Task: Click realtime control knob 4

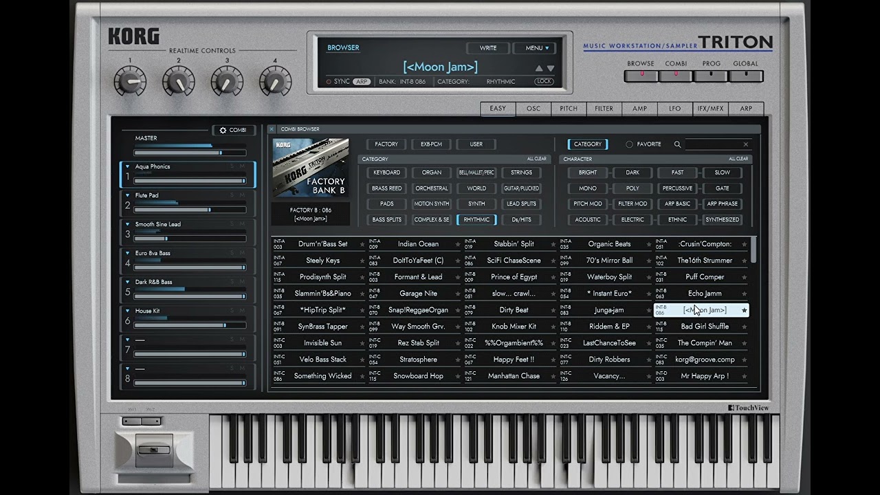Action: (x=275, y=82)
